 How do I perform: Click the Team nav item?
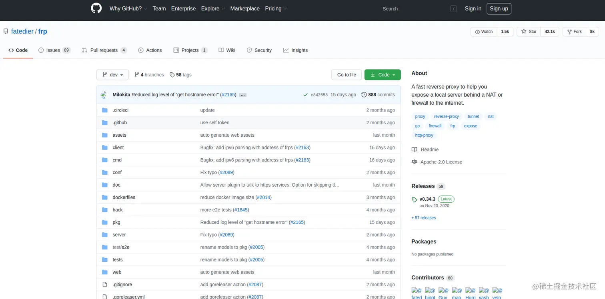point(159,8)
